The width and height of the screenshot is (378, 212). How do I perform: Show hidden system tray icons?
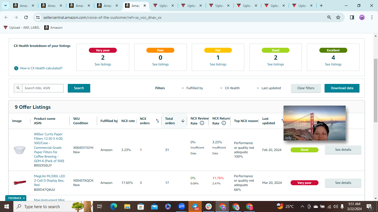pos(302,206)
